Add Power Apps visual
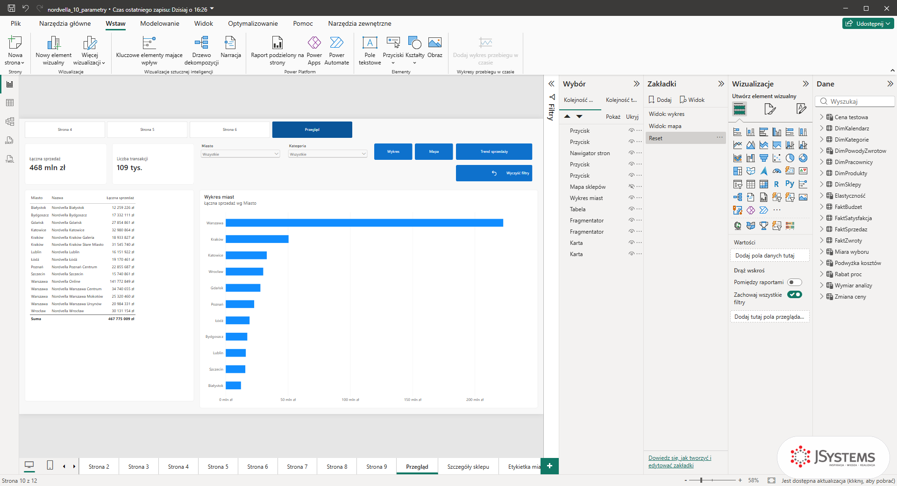 pos(314,50)
